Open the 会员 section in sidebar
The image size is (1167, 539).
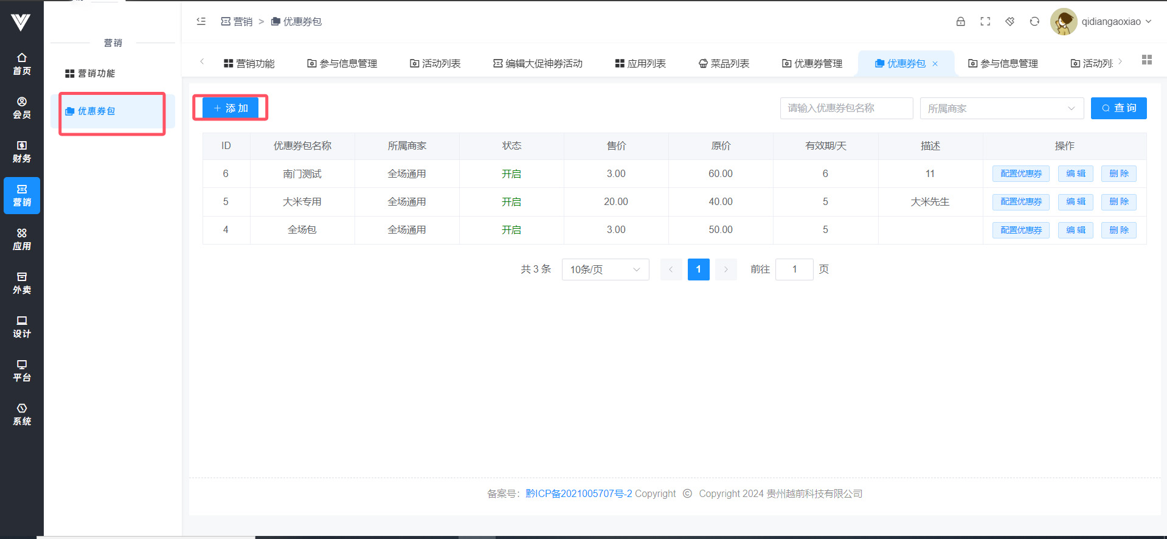pyautogui.click(x=22, y=108)
